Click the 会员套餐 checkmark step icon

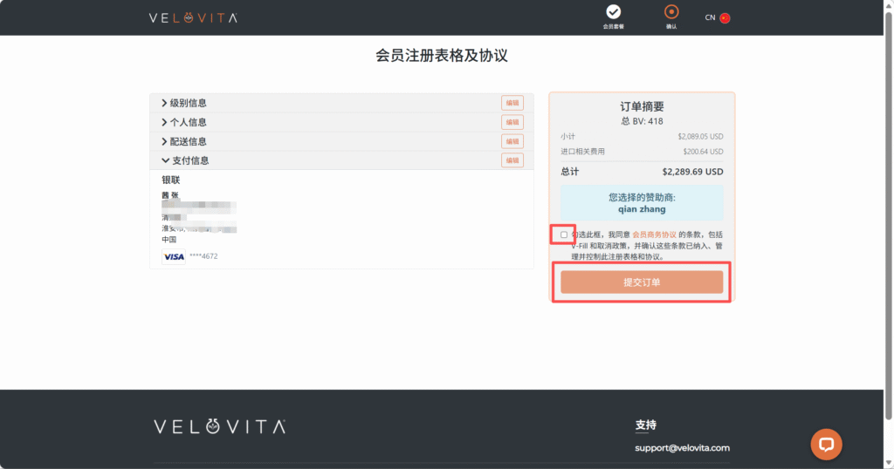tap(614, 11)
